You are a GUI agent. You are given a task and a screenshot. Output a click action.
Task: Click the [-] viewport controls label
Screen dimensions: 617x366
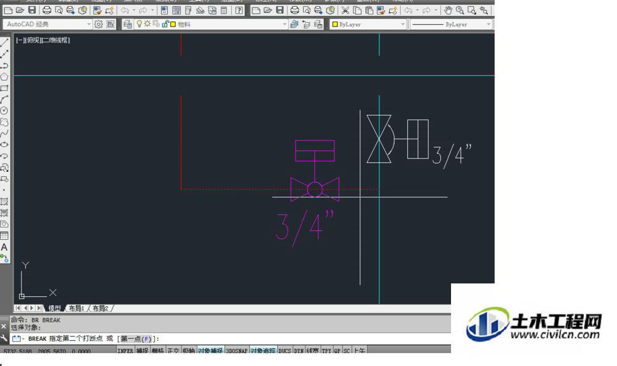[20, 40]
